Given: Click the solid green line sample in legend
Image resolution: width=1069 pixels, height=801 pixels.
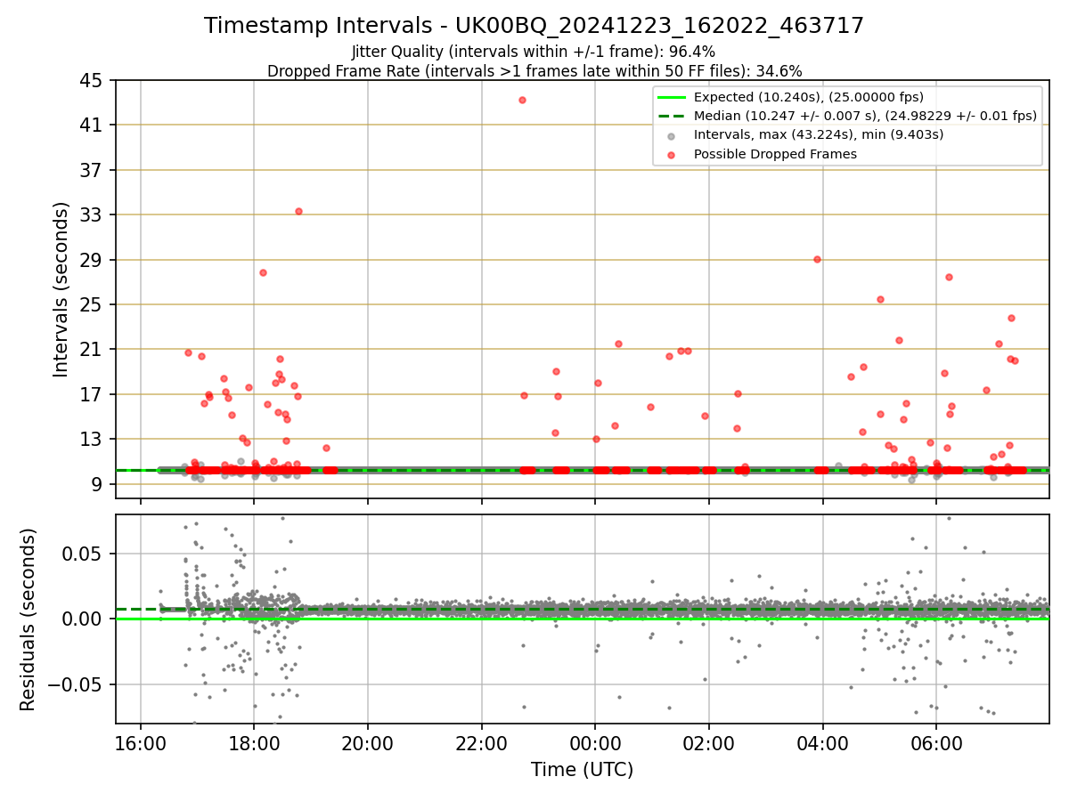Looking at the screenshot, I should point(671,97).
